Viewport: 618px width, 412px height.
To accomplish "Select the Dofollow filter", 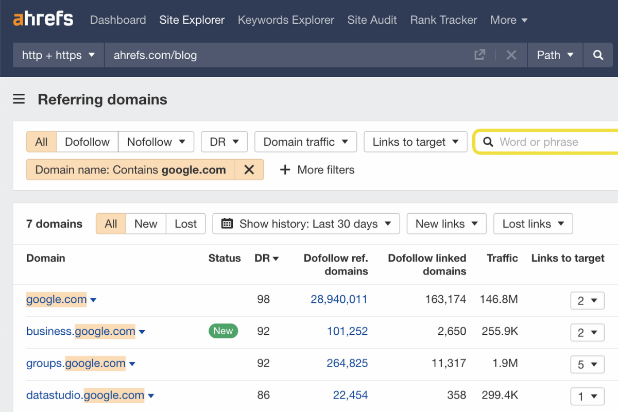I will (88, 142).
